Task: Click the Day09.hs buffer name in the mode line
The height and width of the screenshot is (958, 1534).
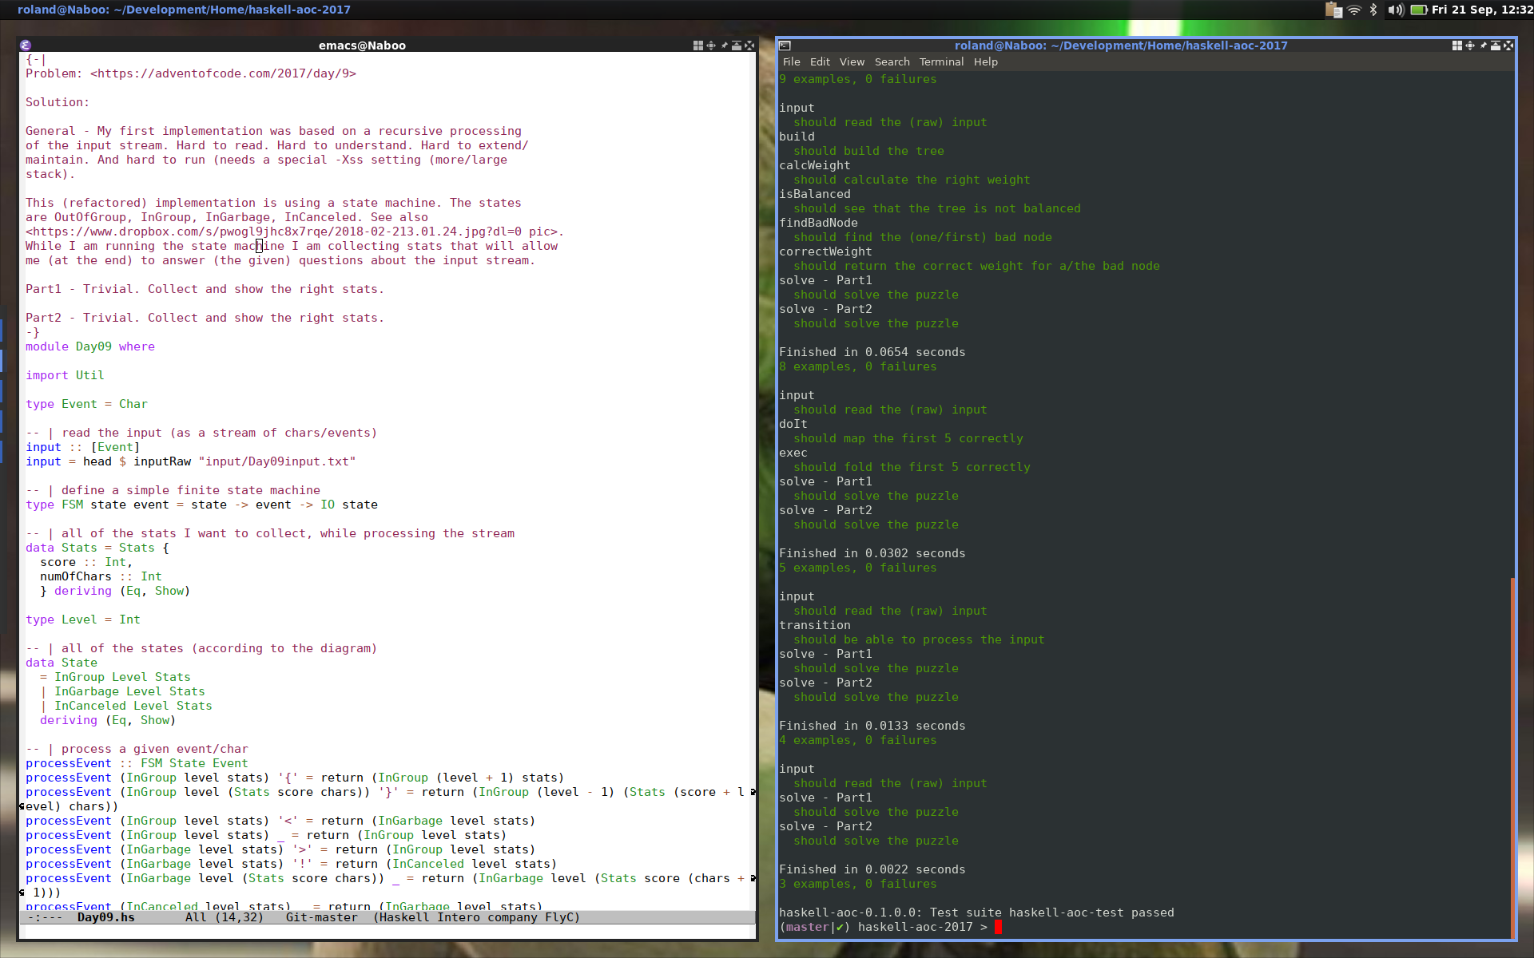Action: 105,917
